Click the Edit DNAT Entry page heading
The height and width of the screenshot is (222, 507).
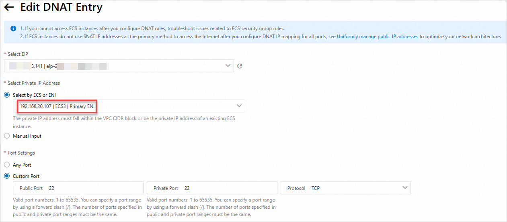pos(61,7)
